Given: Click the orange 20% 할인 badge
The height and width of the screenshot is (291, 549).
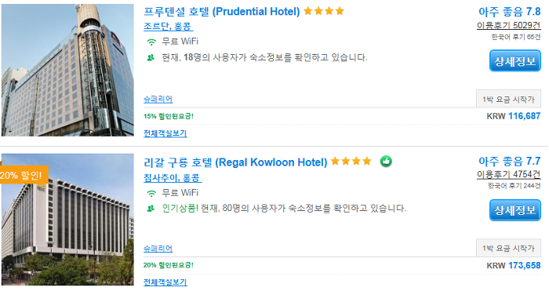Looking at the screenshot, I should point(23,175).
